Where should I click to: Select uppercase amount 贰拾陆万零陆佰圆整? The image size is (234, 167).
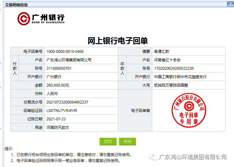click(171, 85)
